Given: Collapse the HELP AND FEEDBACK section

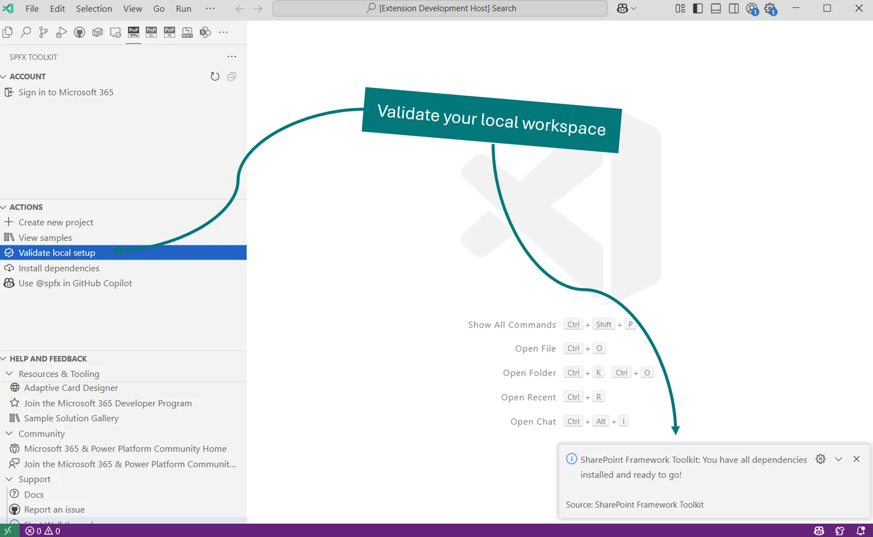Looking at the screenshot, I should click(44, 358).
